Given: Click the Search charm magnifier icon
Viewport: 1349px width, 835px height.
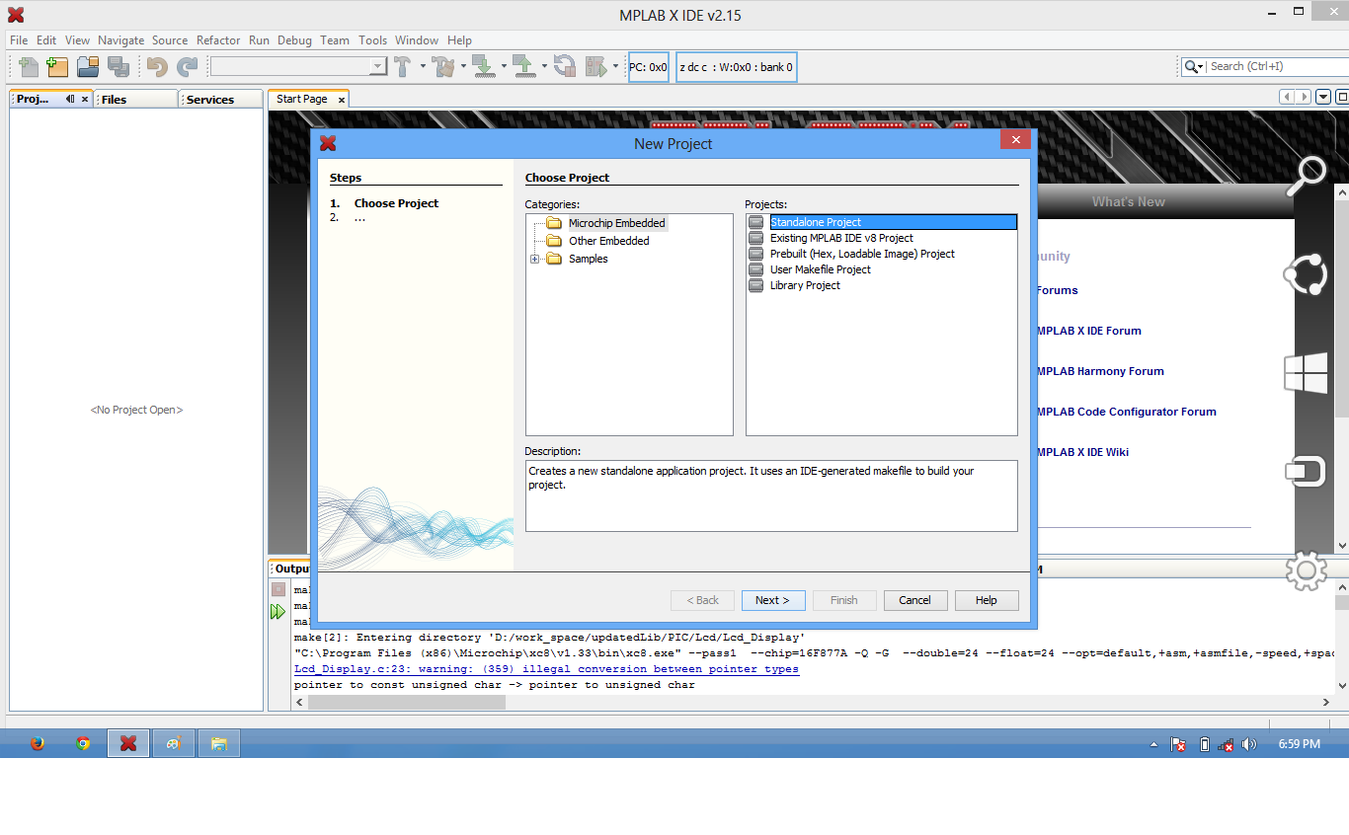Looking at the screenshot, I should pyautogui.click(x=1306, y=177).
